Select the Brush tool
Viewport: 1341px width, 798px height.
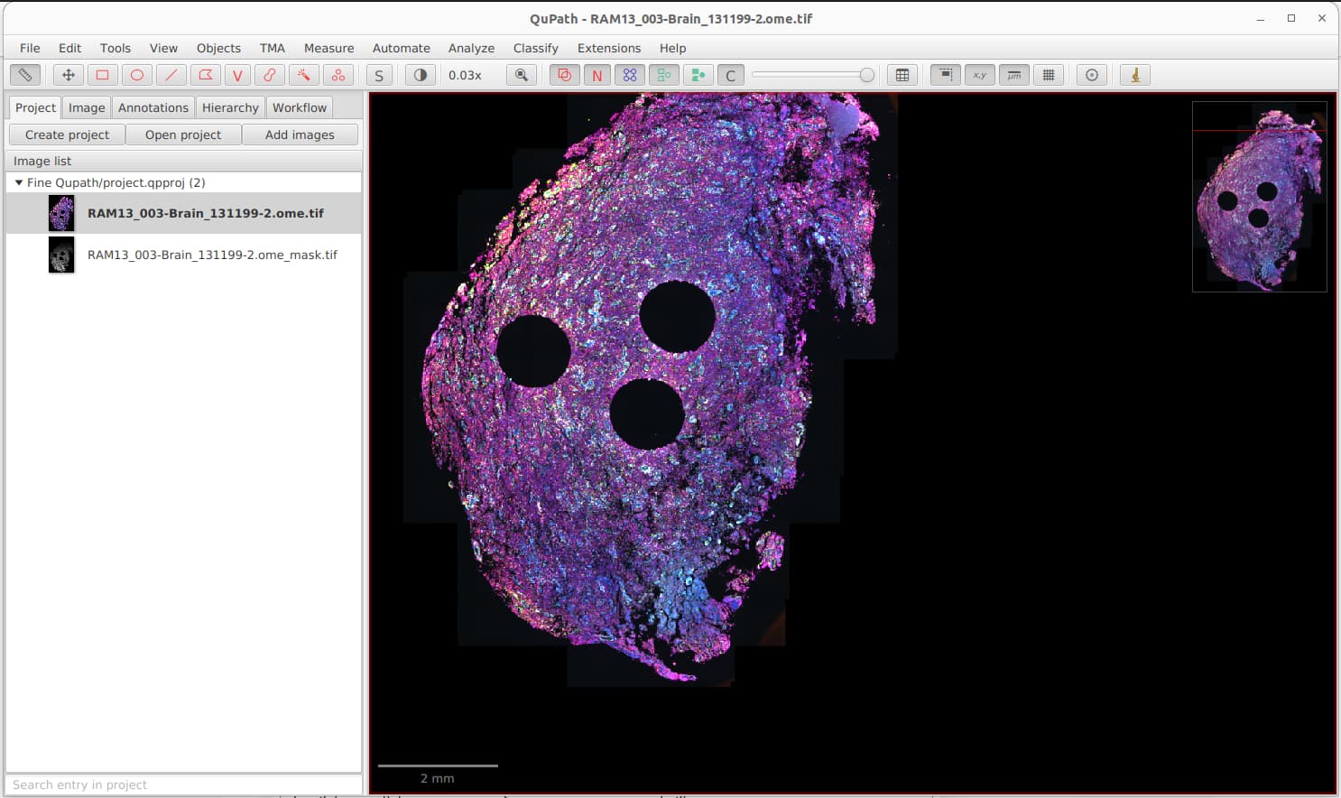pos(270,75)
